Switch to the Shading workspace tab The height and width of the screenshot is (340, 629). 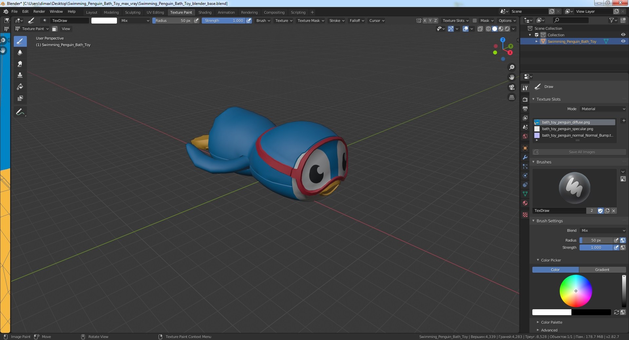click(205, 12)
